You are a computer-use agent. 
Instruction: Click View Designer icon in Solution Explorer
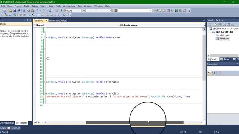click(228, 25)
